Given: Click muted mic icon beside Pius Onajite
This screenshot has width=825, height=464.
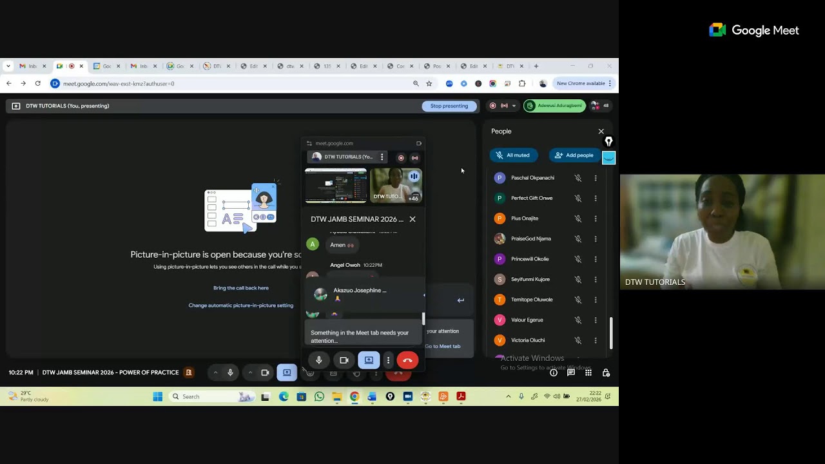Looking at the screenshot, I should click(x=578, y=218).
